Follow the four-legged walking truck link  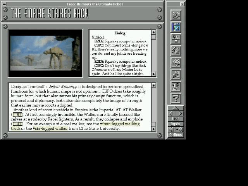[x=120, y=124]
